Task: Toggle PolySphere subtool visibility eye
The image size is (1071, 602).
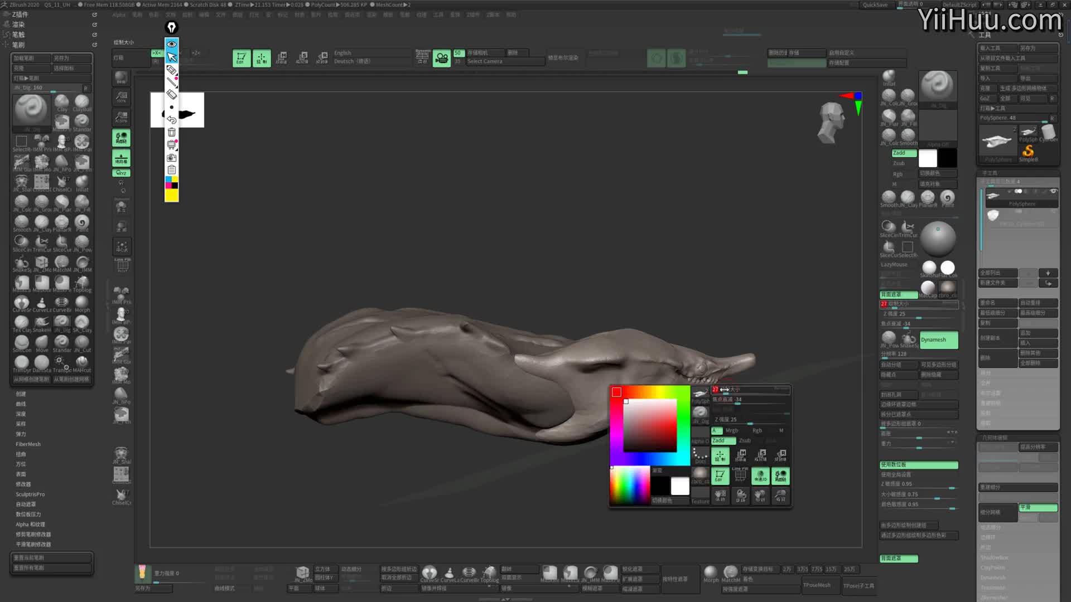Action: [x=1053, y=191]
